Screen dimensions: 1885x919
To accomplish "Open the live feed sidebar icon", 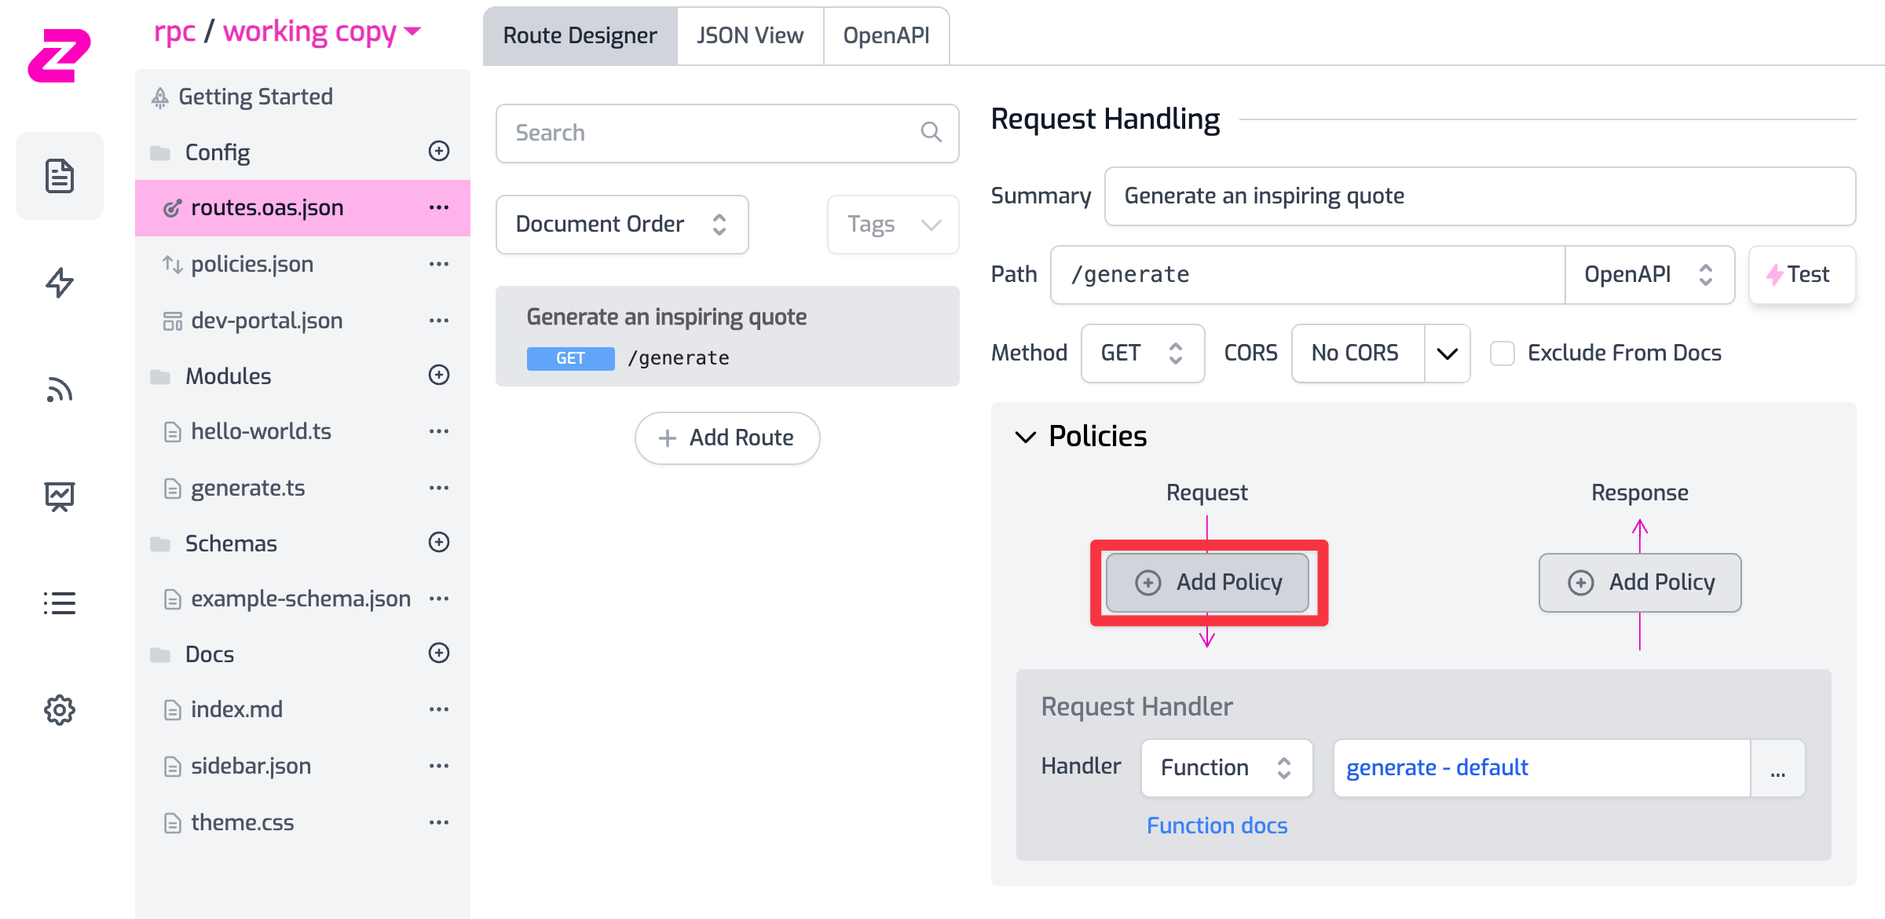I will (60, 390).
